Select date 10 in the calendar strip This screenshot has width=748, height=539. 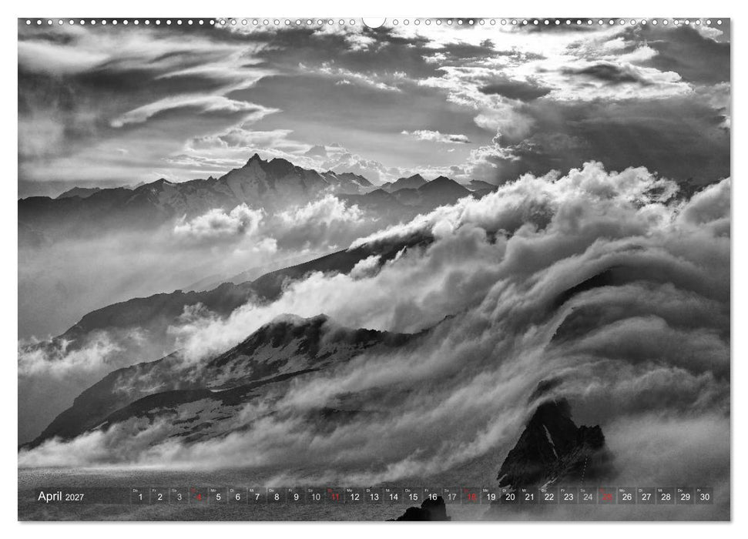click(x=316, y=496)
